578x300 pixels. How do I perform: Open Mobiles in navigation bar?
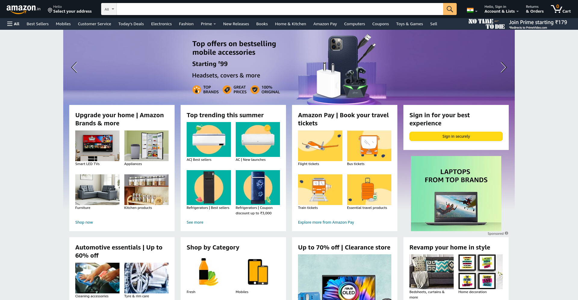pos(63,24)
